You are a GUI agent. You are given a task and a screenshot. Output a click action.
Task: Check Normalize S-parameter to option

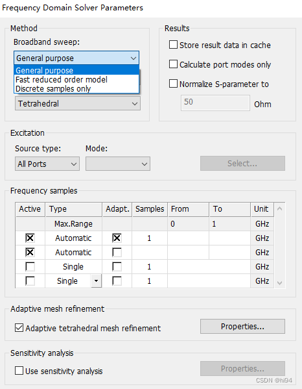(x=173, y=84)
